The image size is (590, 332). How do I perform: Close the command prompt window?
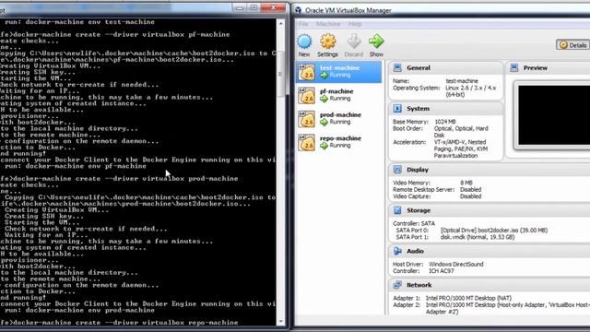(x=274, y=7)
